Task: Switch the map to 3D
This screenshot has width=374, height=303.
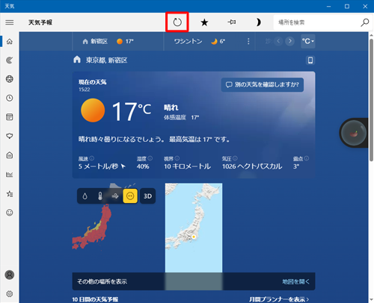Action: (147, 196)
